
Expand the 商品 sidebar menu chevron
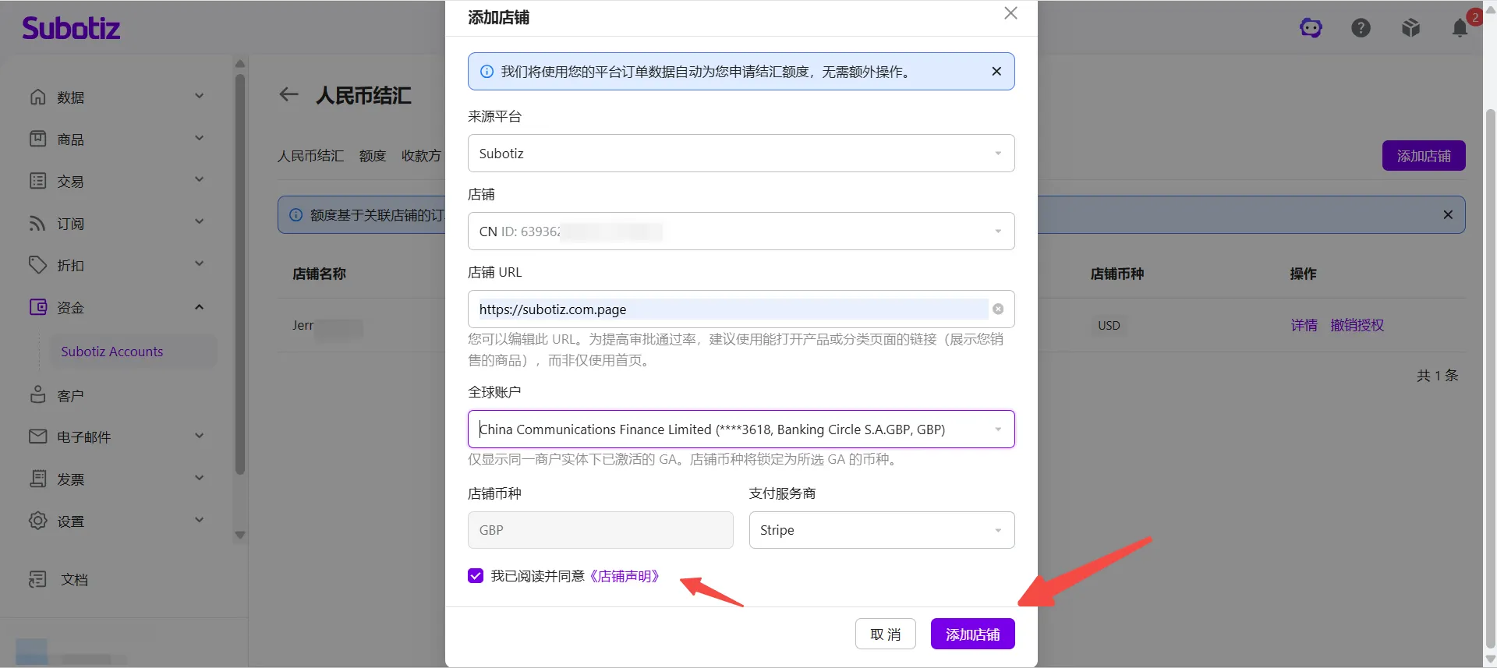pyautogui.click(x=199, y=139)
